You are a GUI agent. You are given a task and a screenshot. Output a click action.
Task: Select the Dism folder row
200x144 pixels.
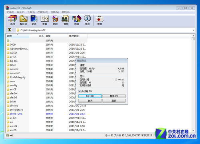tap(41, 102)
